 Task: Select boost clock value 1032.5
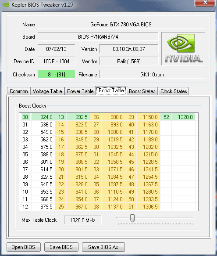click(x=113, y=147)
